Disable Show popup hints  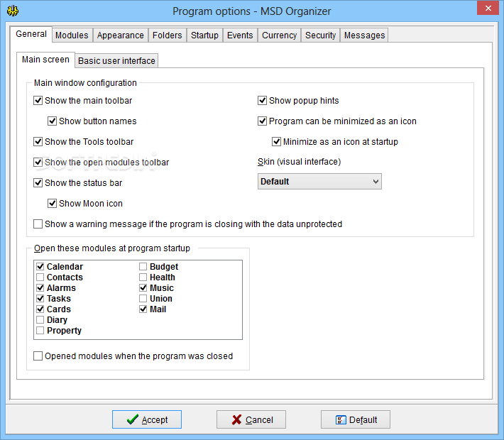[x=262, y=101]
